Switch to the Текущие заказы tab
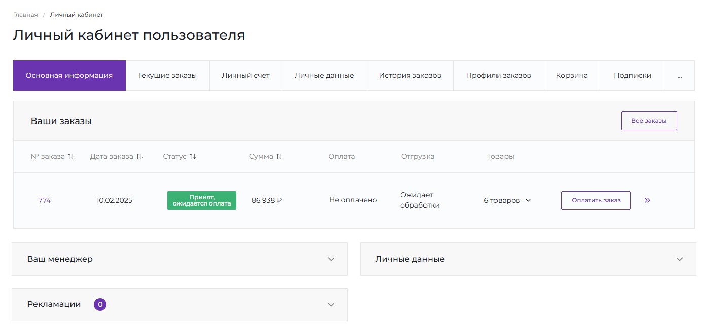710x328 pixels. pos(168,75)
